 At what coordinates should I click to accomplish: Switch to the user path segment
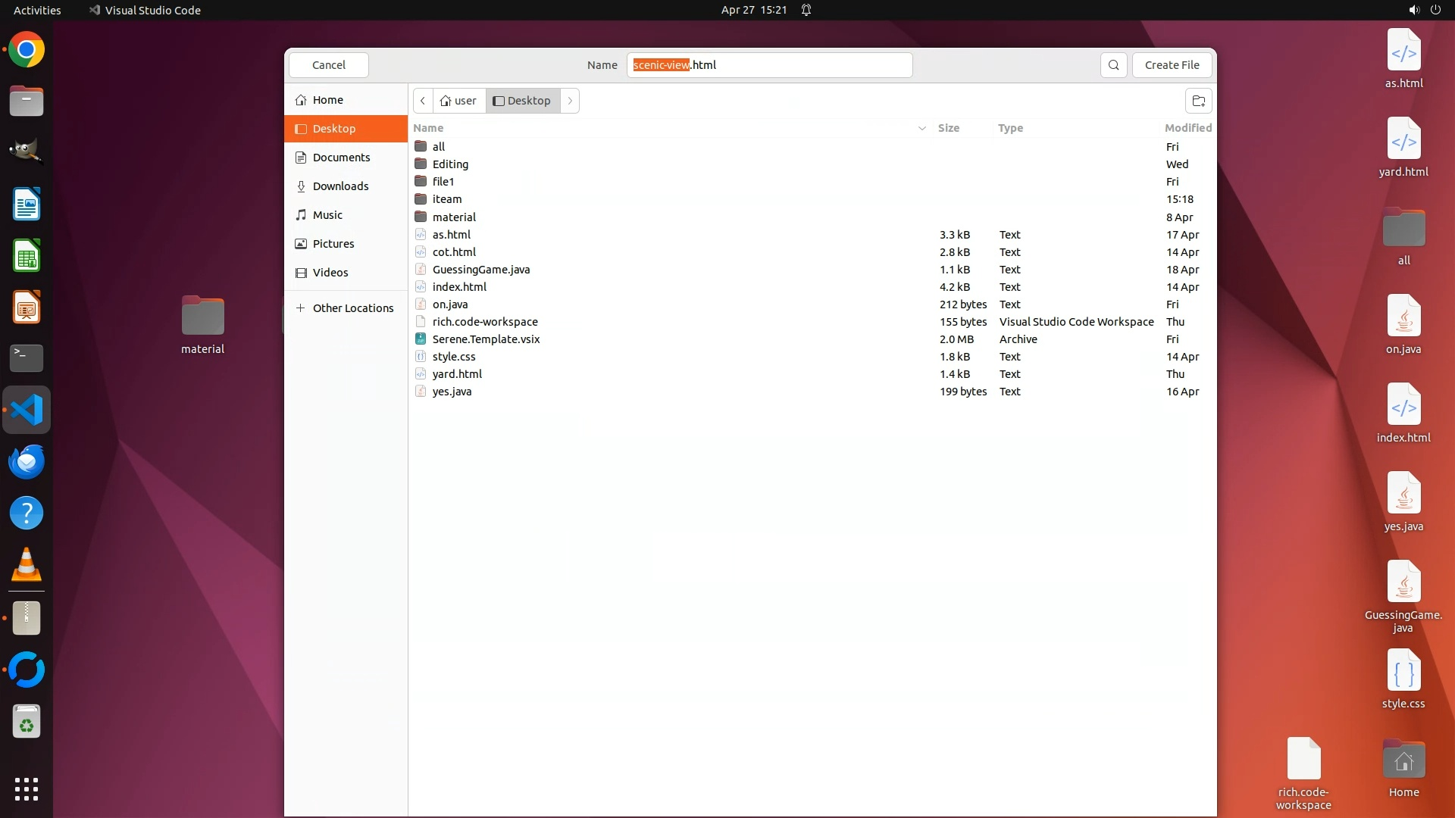(459, 101)
